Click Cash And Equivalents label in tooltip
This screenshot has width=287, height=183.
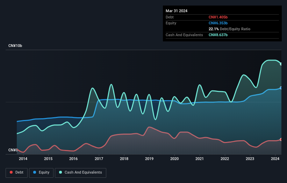pos(184,35)
